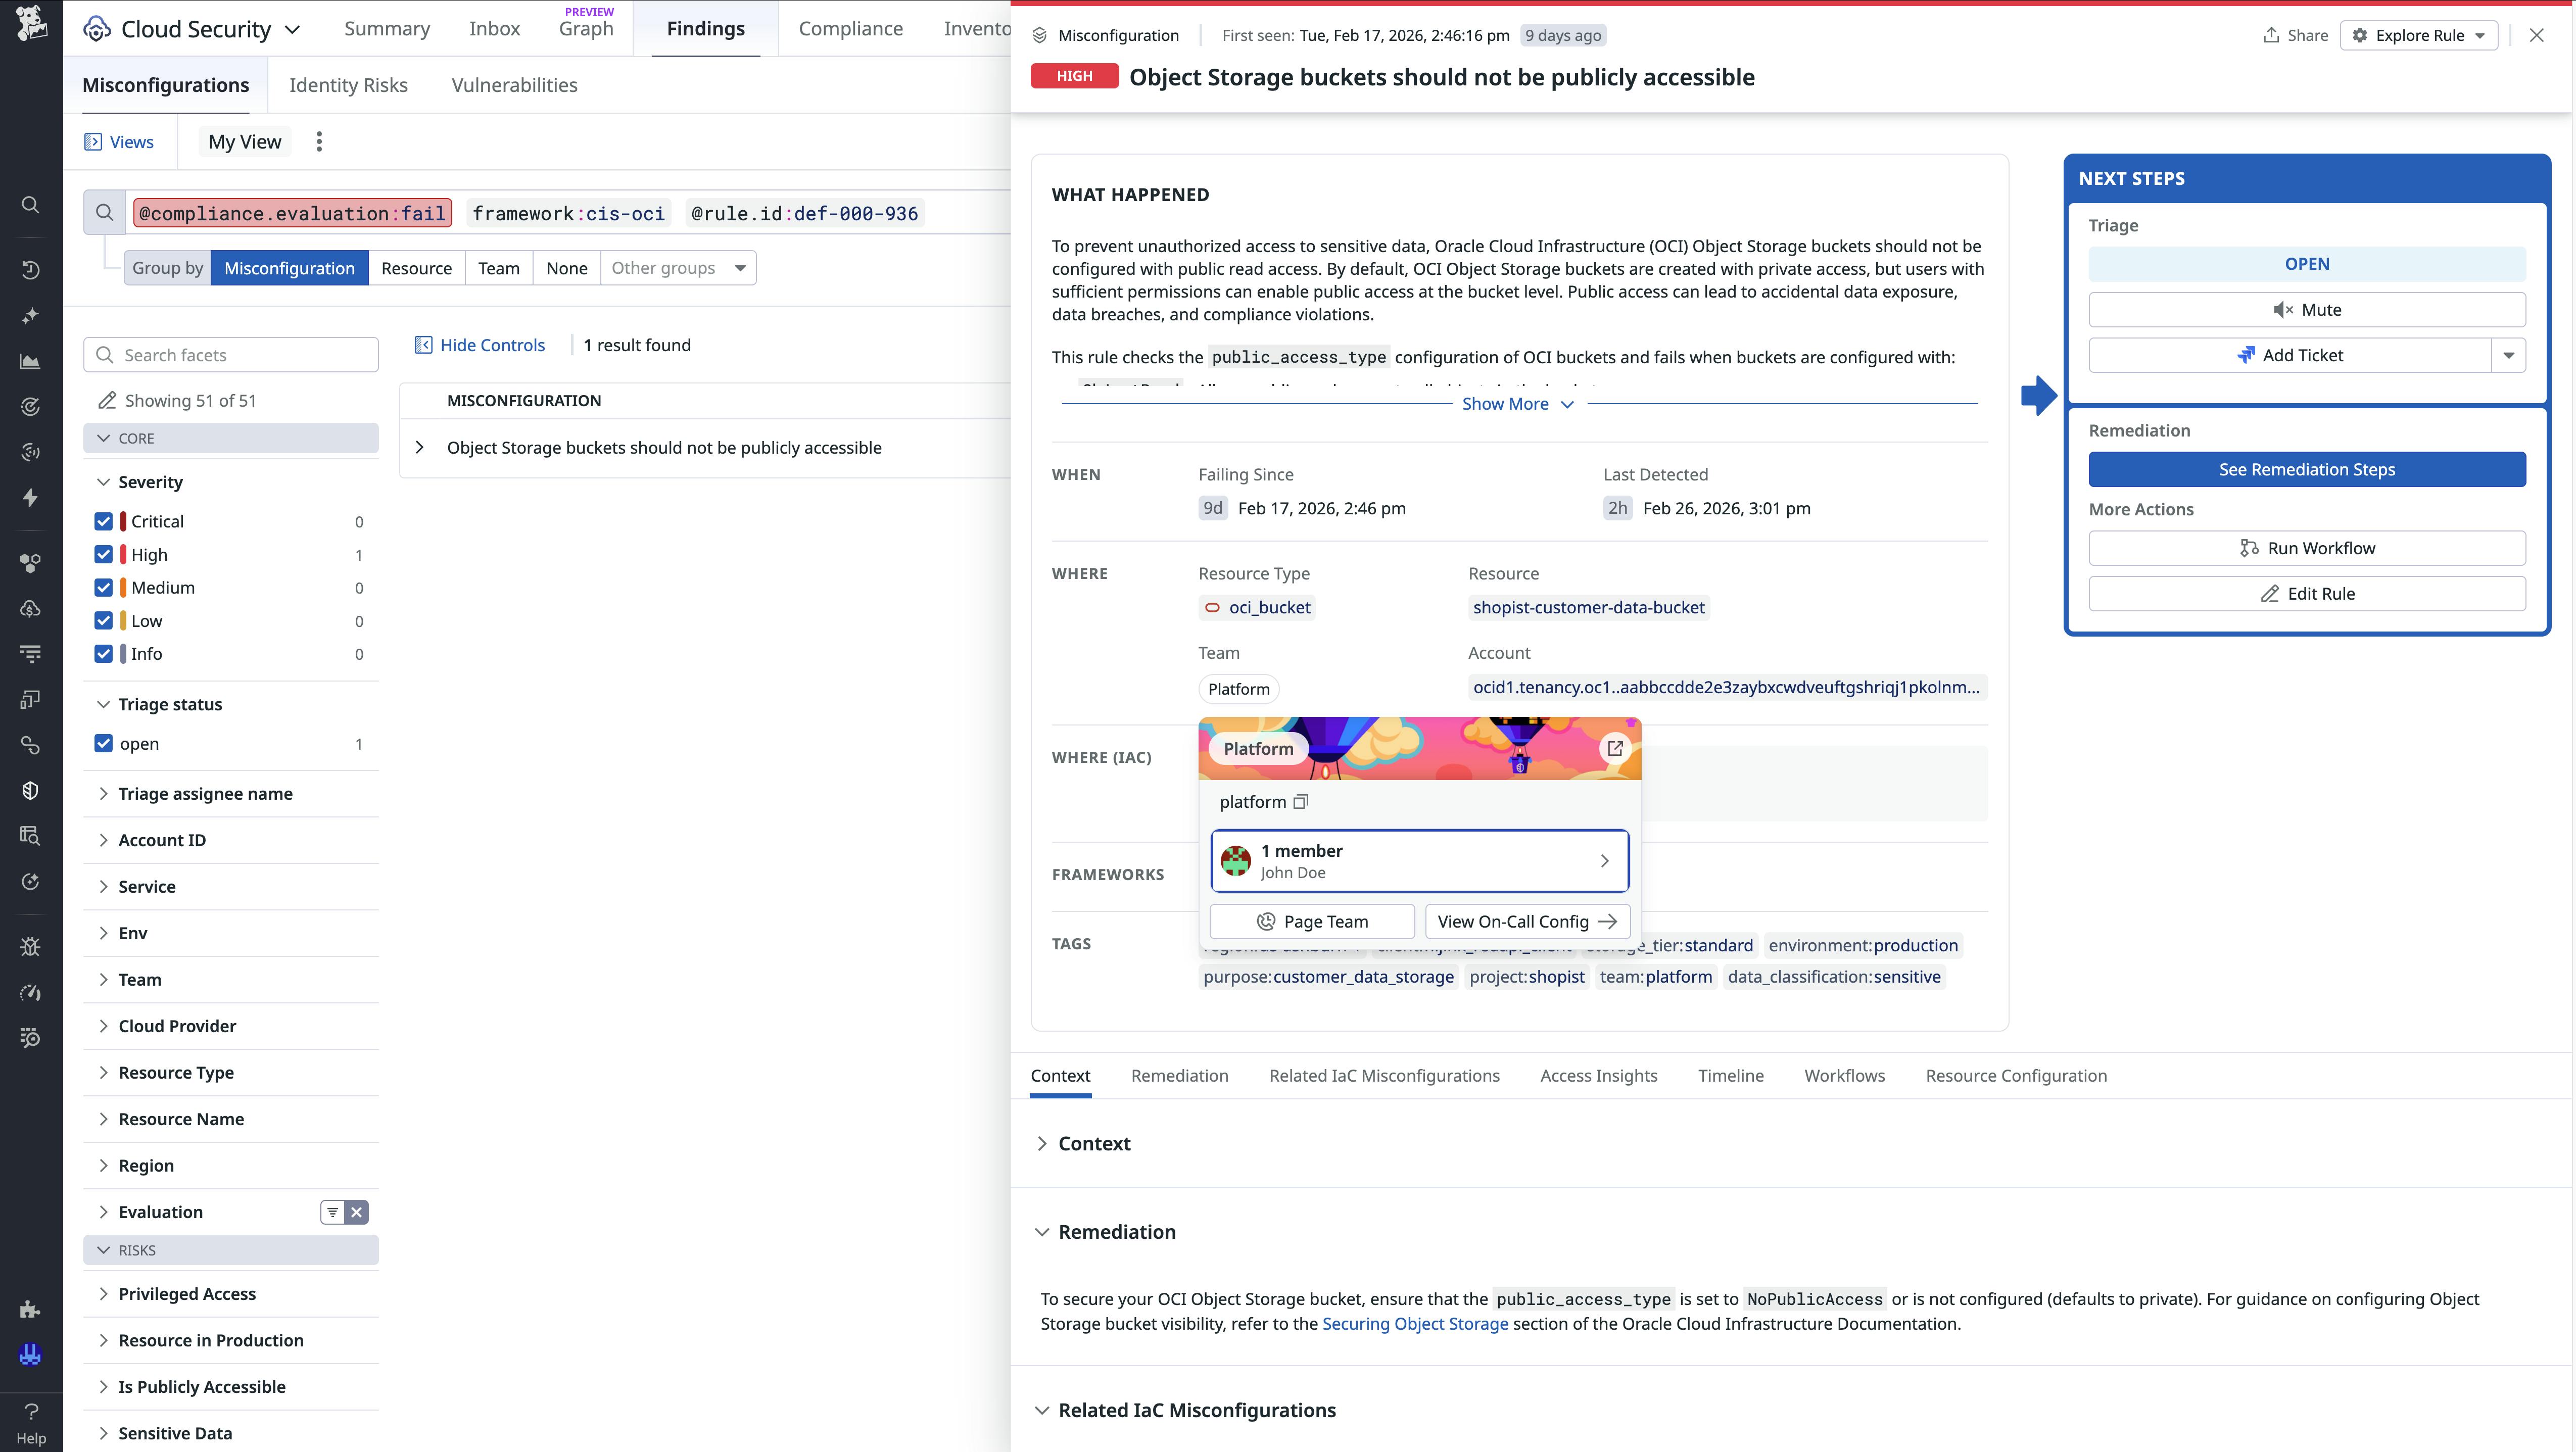Open the Dashboards sidebar icon

point(30,361)
